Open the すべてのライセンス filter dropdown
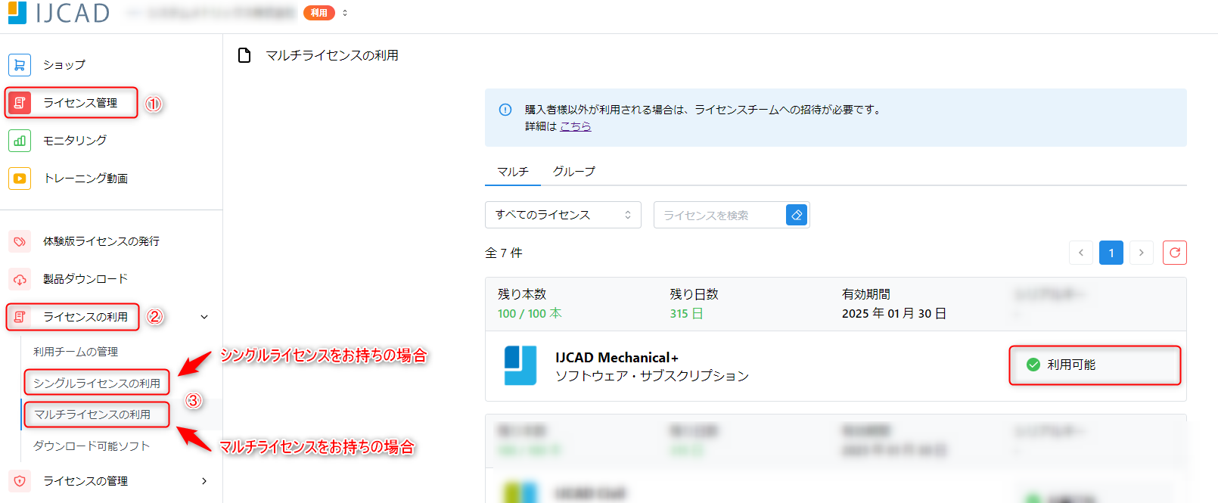Viewport: 1218px width, 503px height. [563, 215]
